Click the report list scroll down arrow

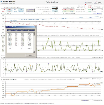[x=34, y=52]
